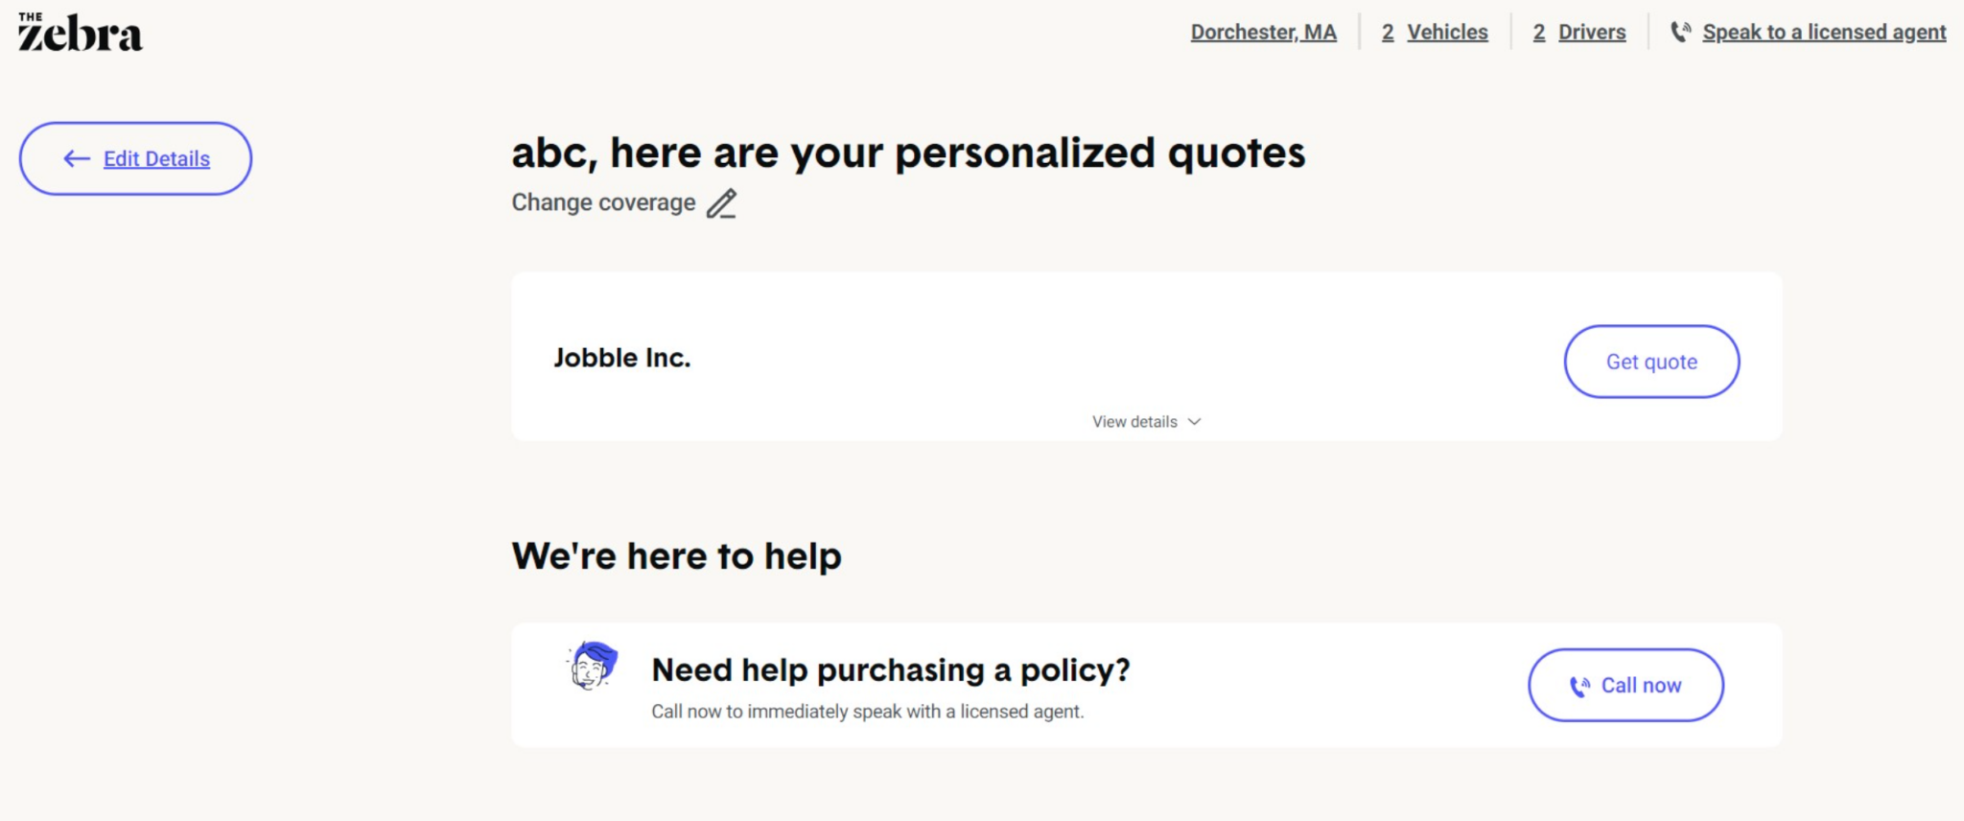1964x821 pixels.
Task: Open View details for Jobble Inc.
Action: (x=1134, y=422)
